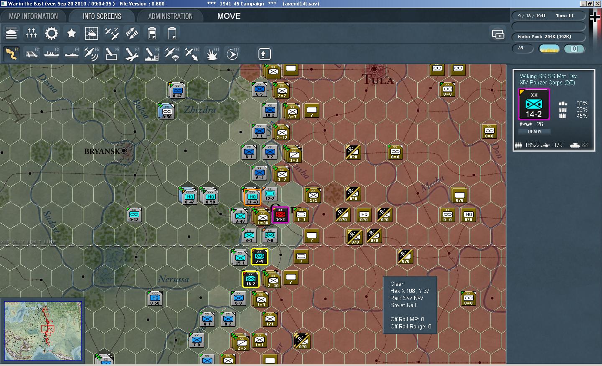Image resolution: width=602 pixels, height=366 pixels.
Task: Open the air doctrine three-planes icon
Action: coord(112,33)
